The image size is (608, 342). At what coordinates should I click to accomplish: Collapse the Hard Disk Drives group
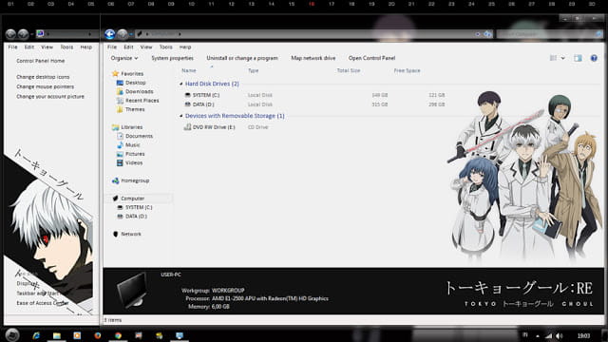pos(181,84)
